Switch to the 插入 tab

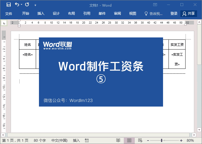(41, 13)
